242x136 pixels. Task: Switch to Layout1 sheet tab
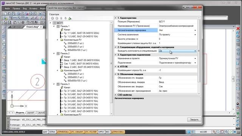coord(31,113)
